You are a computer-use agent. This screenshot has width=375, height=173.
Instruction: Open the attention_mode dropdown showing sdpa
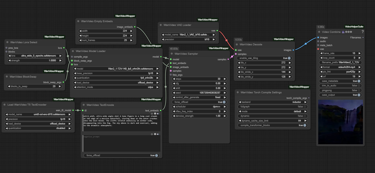pyautogui.click(x=116, y=87)
